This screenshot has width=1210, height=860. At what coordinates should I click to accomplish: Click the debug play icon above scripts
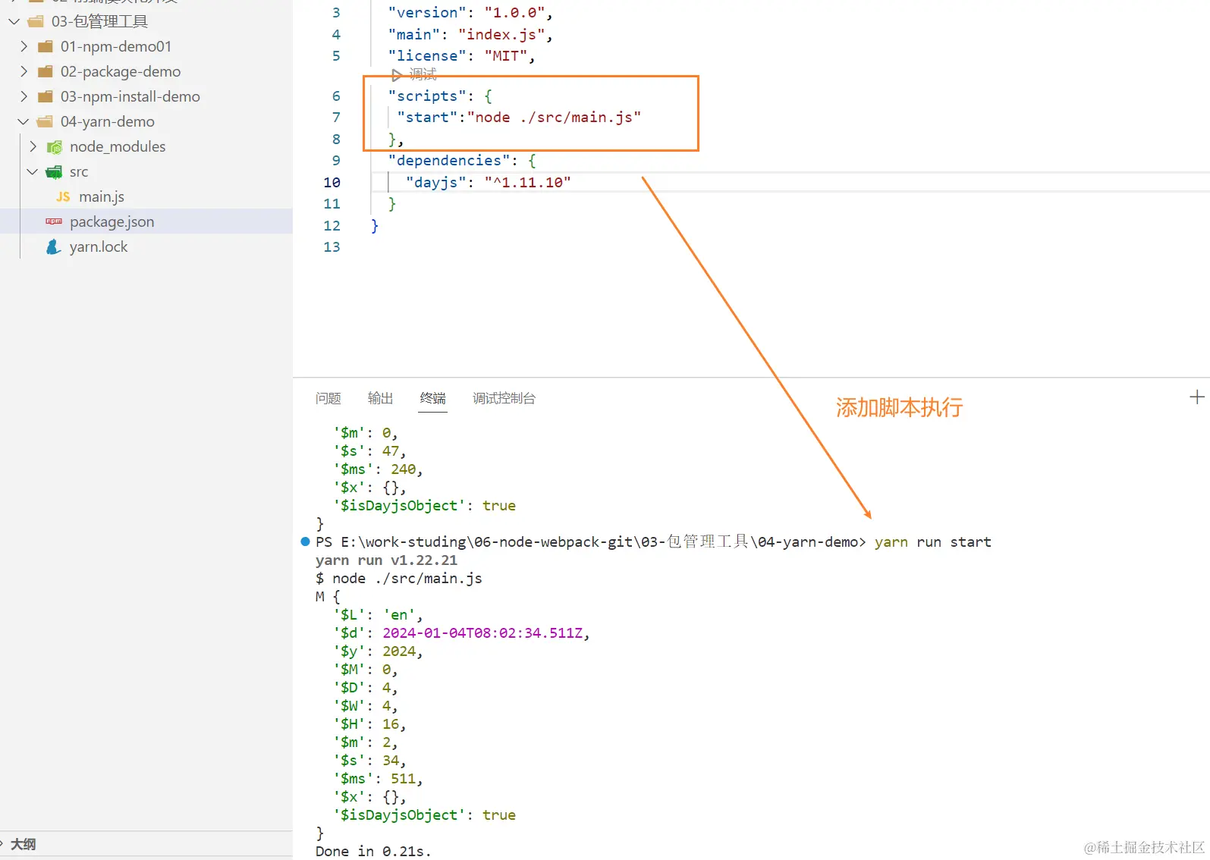[x=396, y=75]
